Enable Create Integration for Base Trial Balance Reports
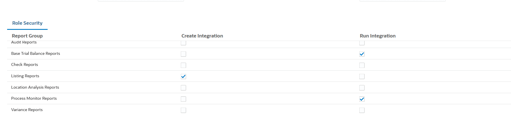Image resolution: width=511 pixels, height=121 pixels. point(183,54)
